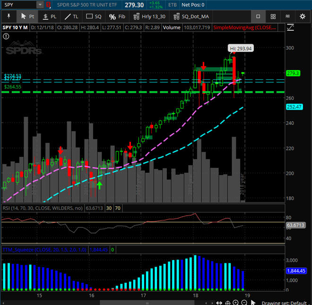Open chart settings gear icon
The image size is (312, 305).
pyautogui.click(x=303, y=16)
